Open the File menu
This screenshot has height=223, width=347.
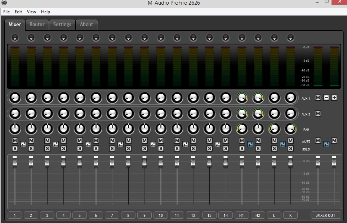click(6, 12)
